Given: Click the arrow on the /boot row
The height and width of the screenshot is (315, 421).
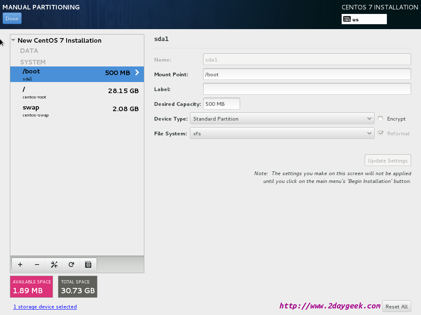Looking at the screenshot, I should [x=137, y=73].
